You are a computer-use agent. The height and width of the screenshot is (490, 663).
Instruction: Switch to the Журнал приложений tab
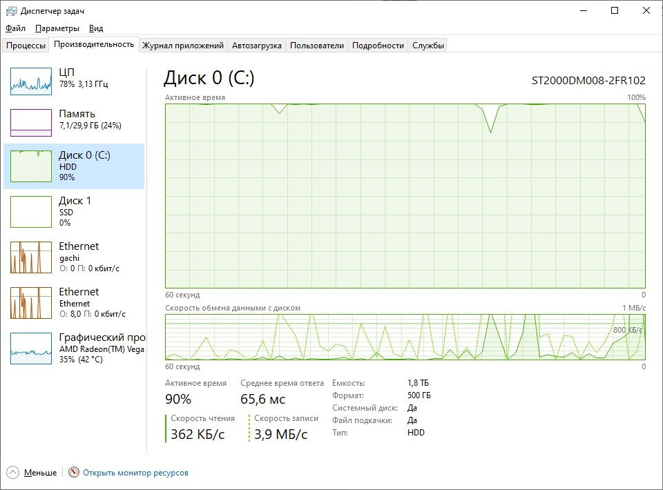point(183,46)
